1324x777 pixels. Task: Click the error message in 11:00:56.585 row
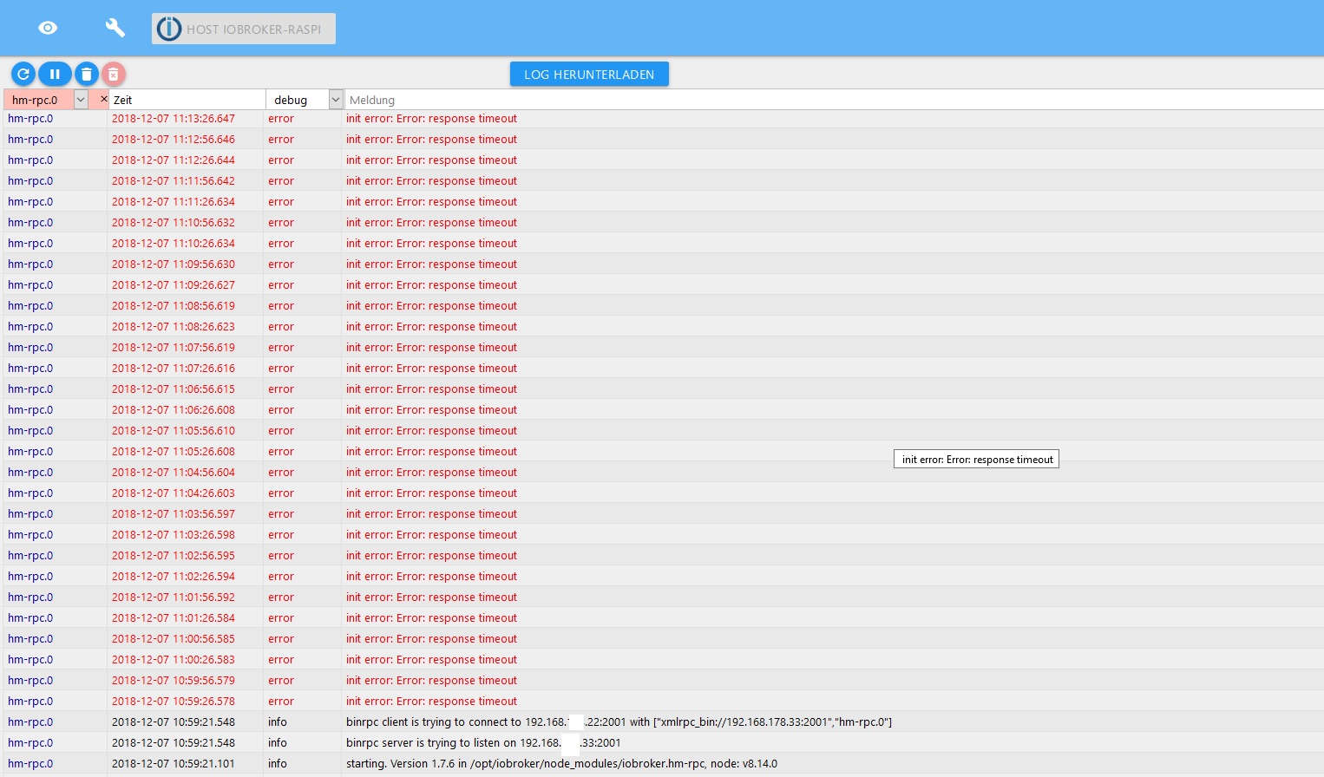coord(431,639)
